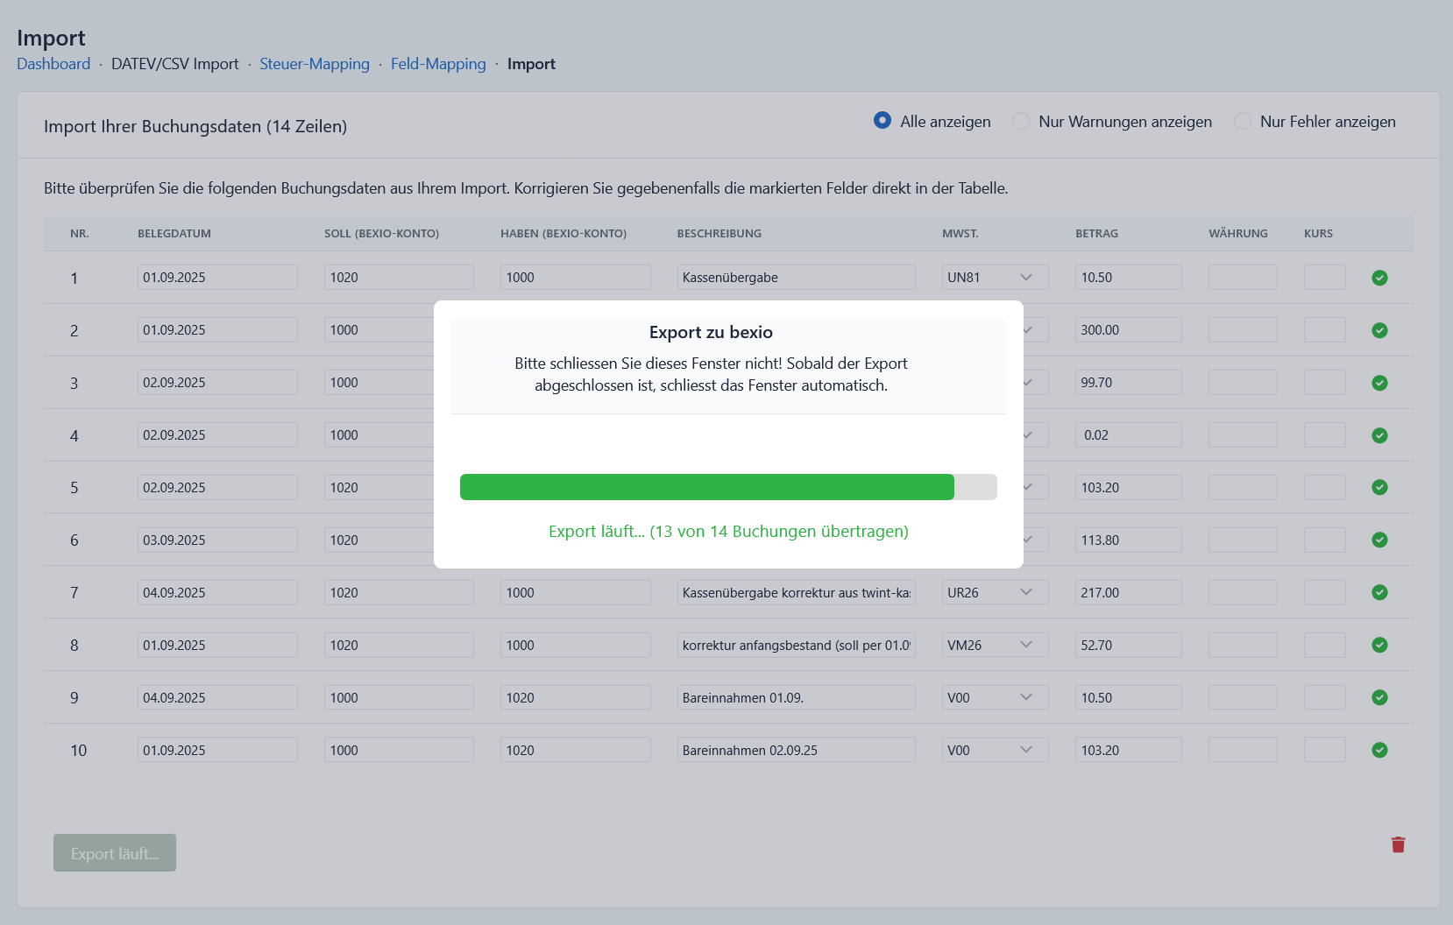Switch to Nur Fehler anzeigen view
Screen dimensions: 1453x925
click(1242, 121)
